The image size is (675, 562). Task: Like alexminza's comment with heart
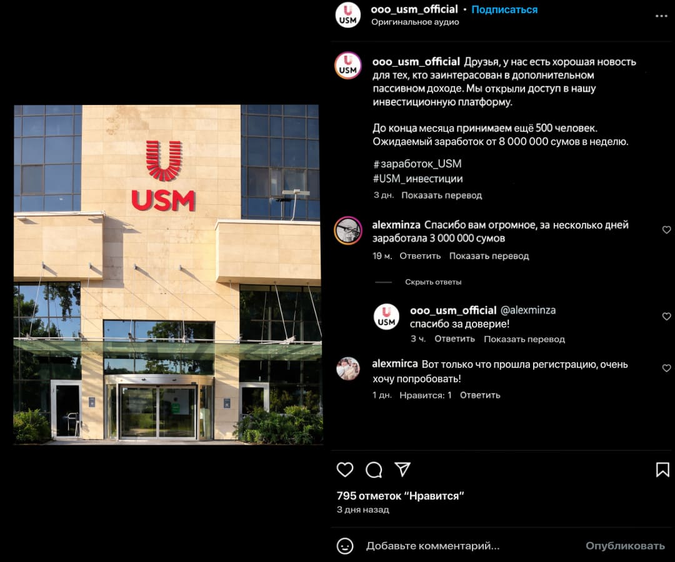click(x=666, y=230)
